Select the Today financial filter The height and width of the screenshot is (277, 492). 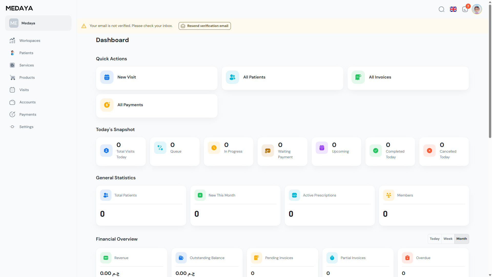[x=435, y=239]
